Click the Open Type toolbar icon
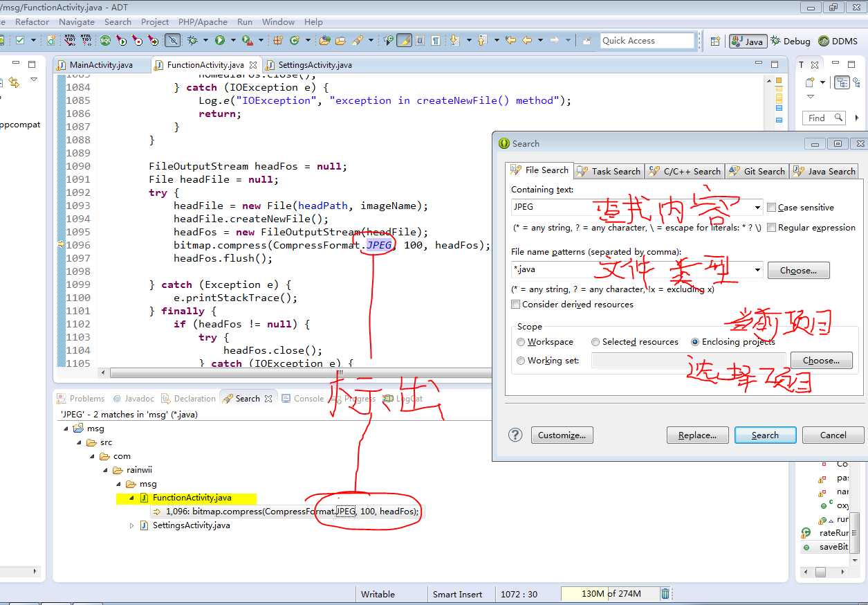868x605 pixels. click(x=324, y=40)
